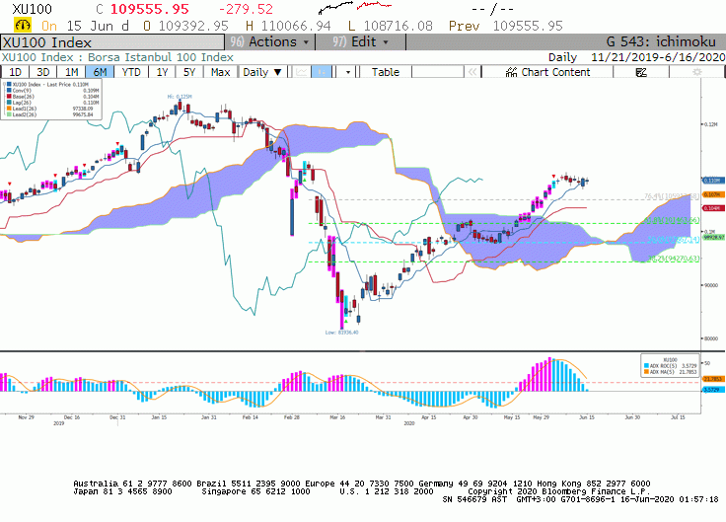Click the Table button
Screen dimensions: 726x522
(x=386, y=72)
